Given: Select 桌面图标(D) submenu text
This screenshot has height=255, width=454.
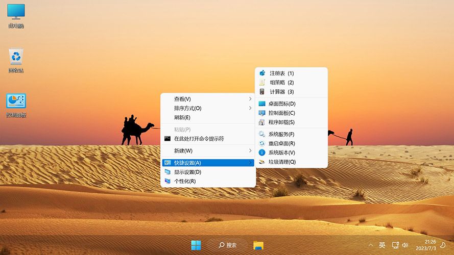Looking at the screenshot, I should tap(282, 104).
